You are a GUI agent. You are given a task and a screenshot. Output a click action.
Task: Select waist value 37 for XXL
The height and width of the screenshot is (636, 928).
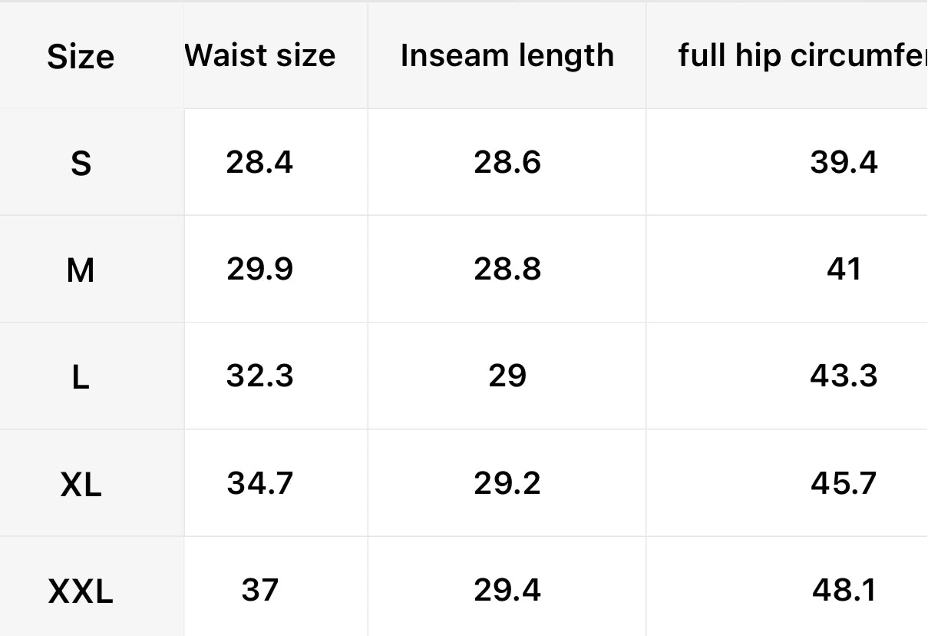(259, 590)
